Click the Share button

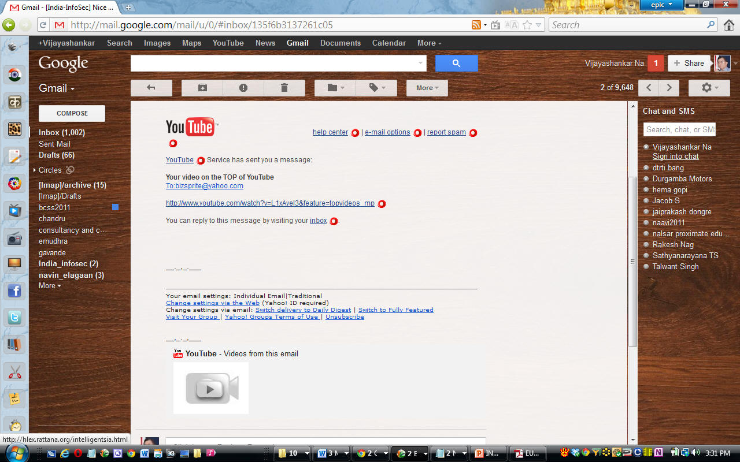click(x=689, y=64)
